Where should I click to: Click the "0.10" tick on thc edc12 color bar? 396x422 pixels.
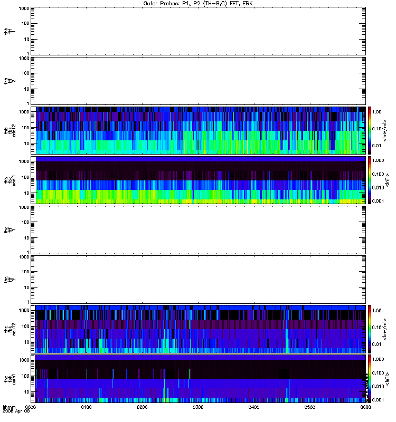click(x=376, y=327)
